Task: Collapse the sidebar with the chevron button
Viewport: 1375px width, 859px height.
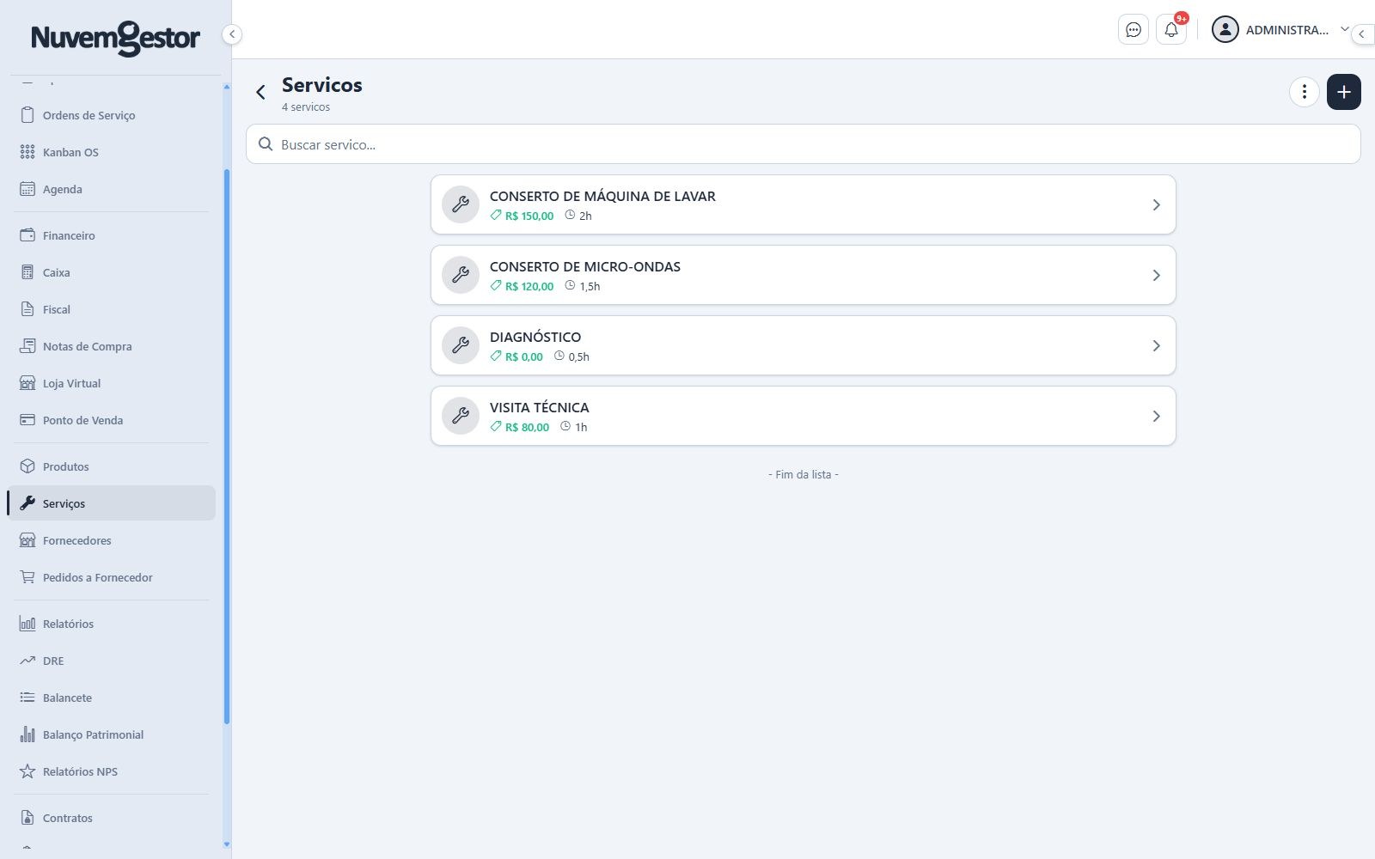Action: 231,34
